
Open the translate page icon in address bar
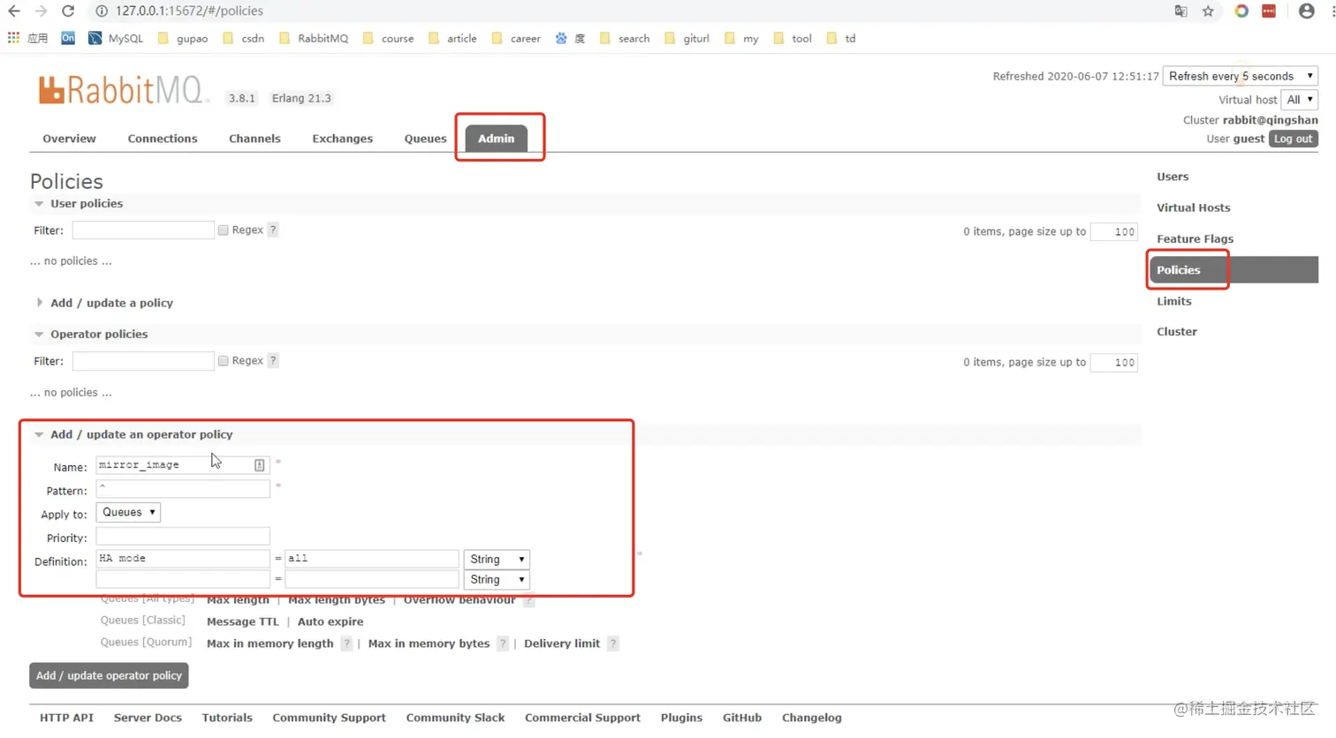pos(1180,11)
